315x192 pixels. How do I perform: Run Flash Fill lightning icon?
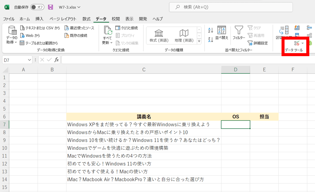[x=297, y=28]
